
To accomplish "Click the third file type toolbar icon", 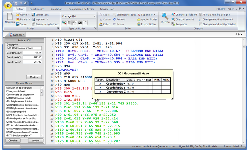I will tap(75, 23).
